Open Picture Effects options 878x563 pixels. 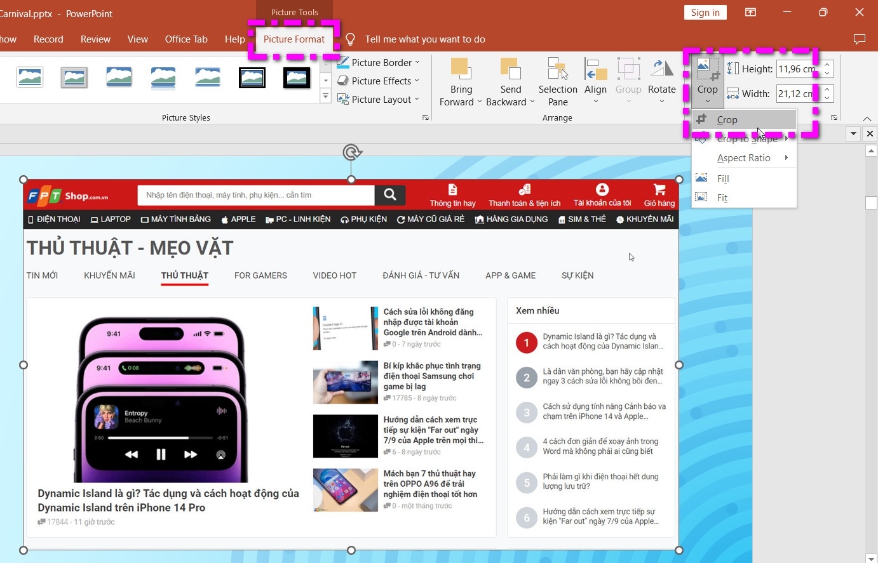[x=379, y=81]
